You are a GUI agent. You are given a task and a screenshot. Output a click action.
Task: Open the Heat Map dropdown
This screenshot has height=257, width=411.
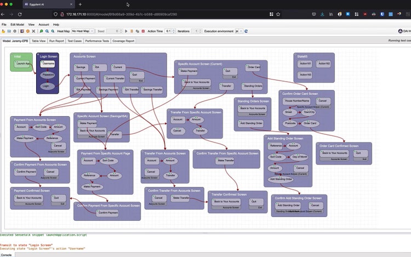point(83,31)
